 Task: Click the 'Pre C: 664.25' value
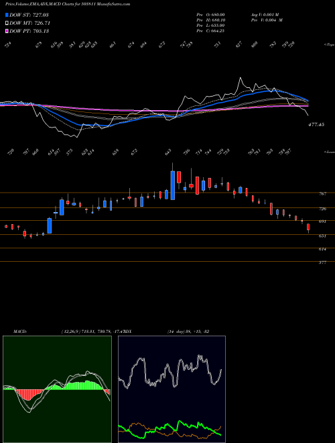click(210, 31)
